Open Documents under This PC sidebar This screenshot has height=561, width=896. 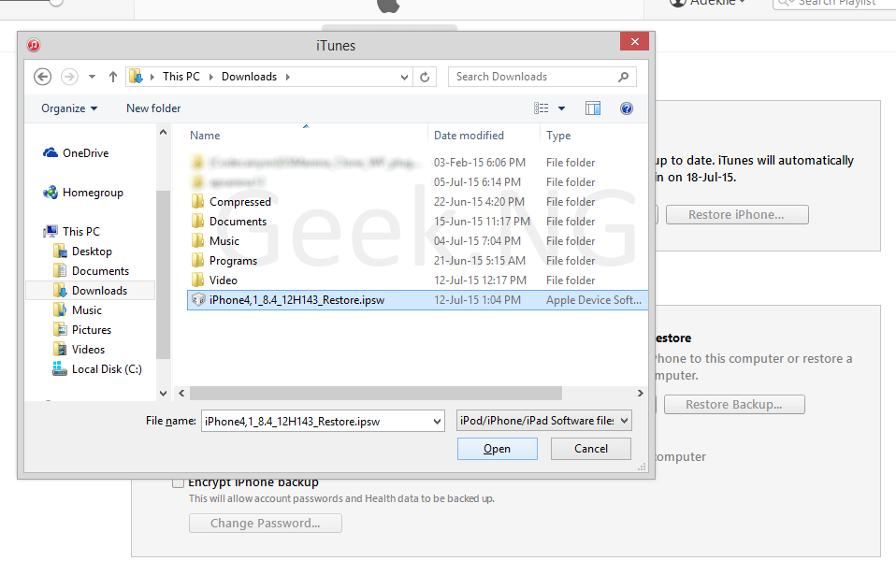[x=91, y=271]
